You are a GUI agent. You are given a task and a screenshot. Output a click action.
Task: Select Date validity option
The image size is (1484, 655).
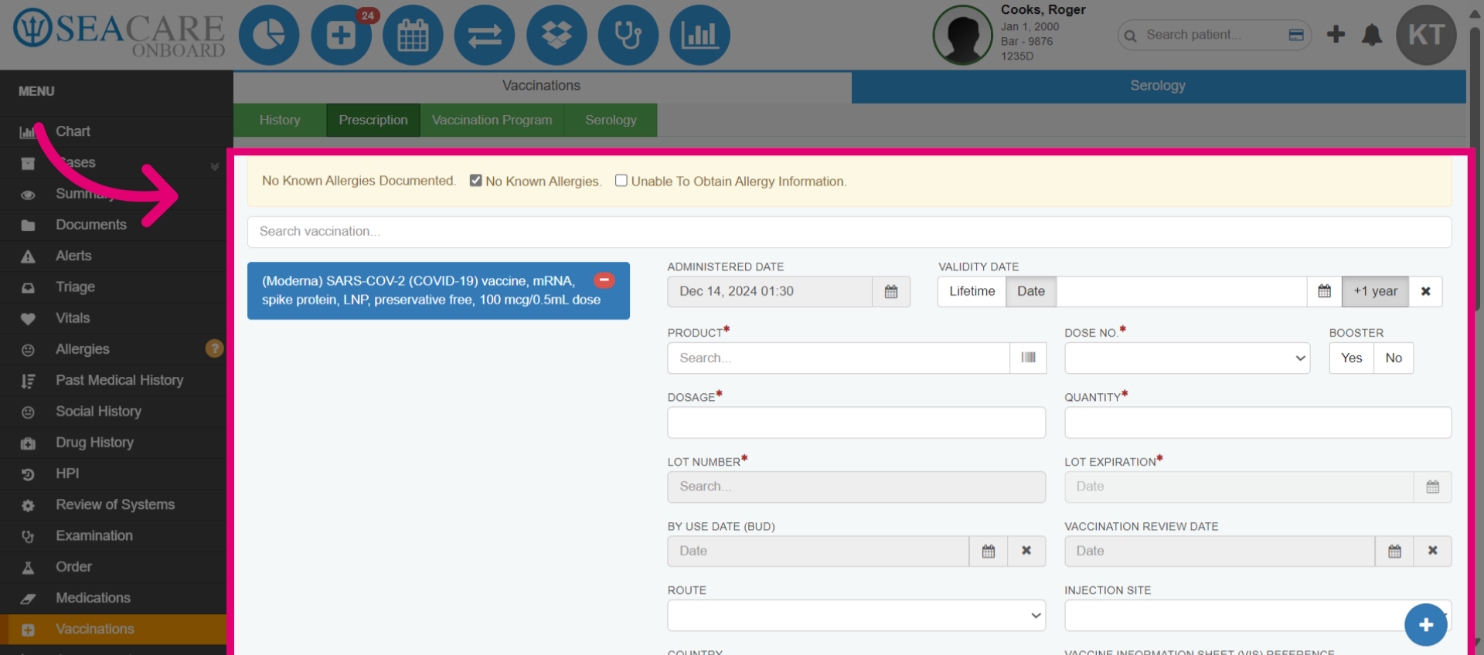1031,291
